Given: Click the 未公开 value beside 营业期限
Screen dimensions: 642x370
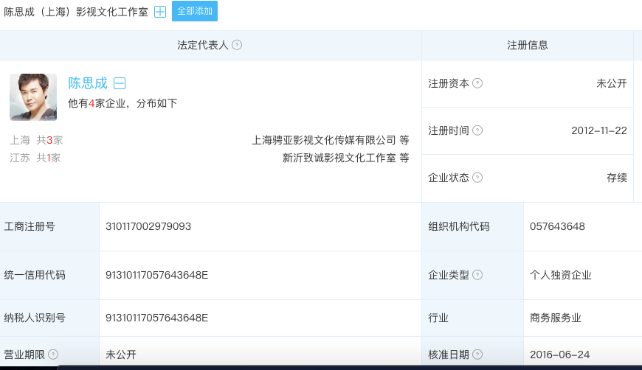Looking at the screenshot, I should (121, 355).
